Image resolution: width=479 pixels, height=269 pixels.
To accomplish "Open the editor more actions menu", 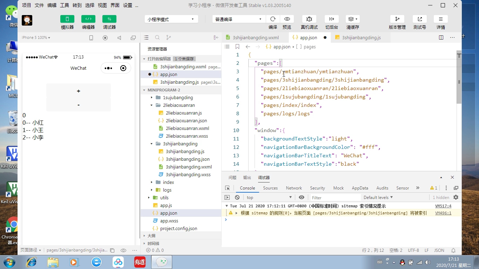I will pos(452,37).
